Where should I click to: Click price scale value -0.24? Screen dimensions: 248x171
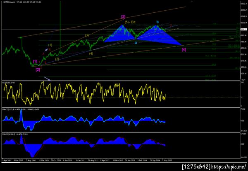point(243,80)
